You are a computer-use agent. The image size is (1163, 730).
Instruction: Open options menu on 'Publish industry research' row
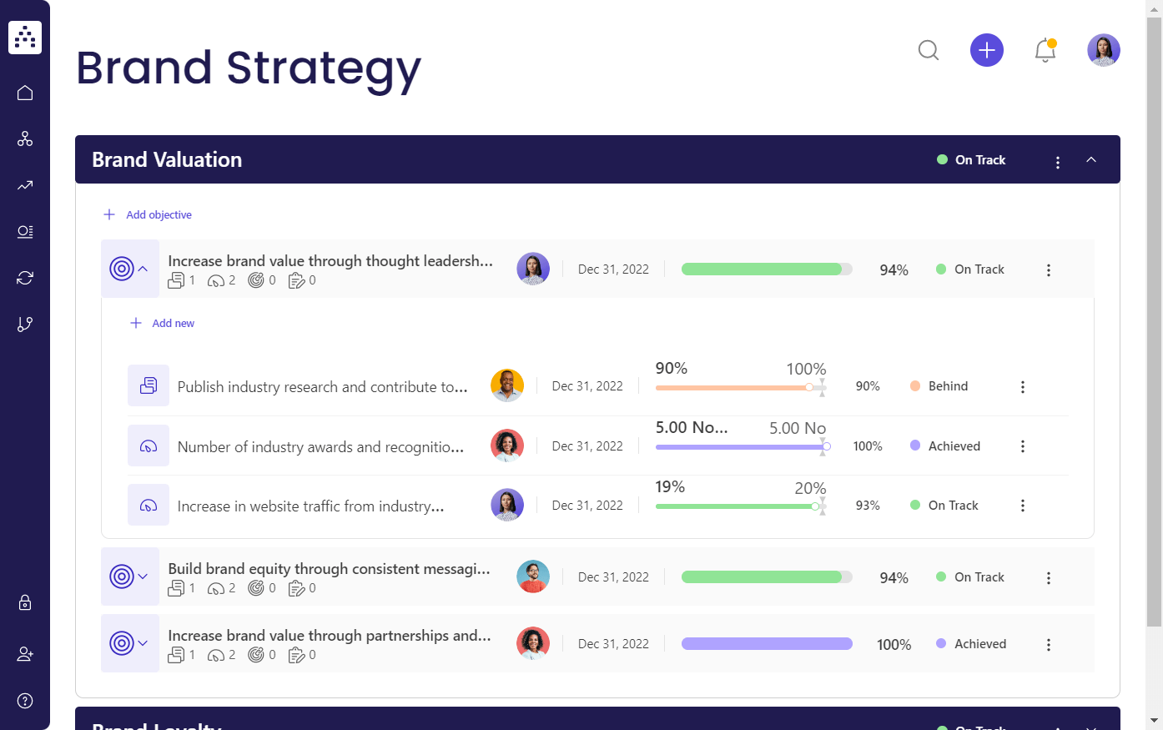pos(1023,386)
